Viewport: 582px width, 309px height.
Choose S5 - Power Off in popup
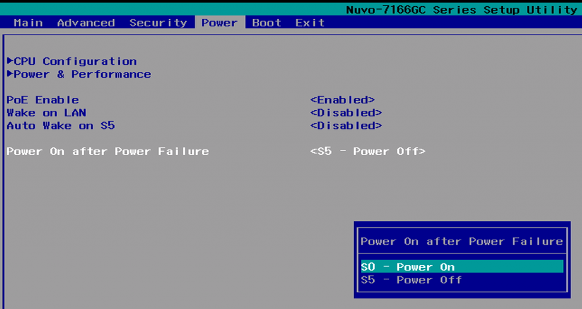click(411, 280)
